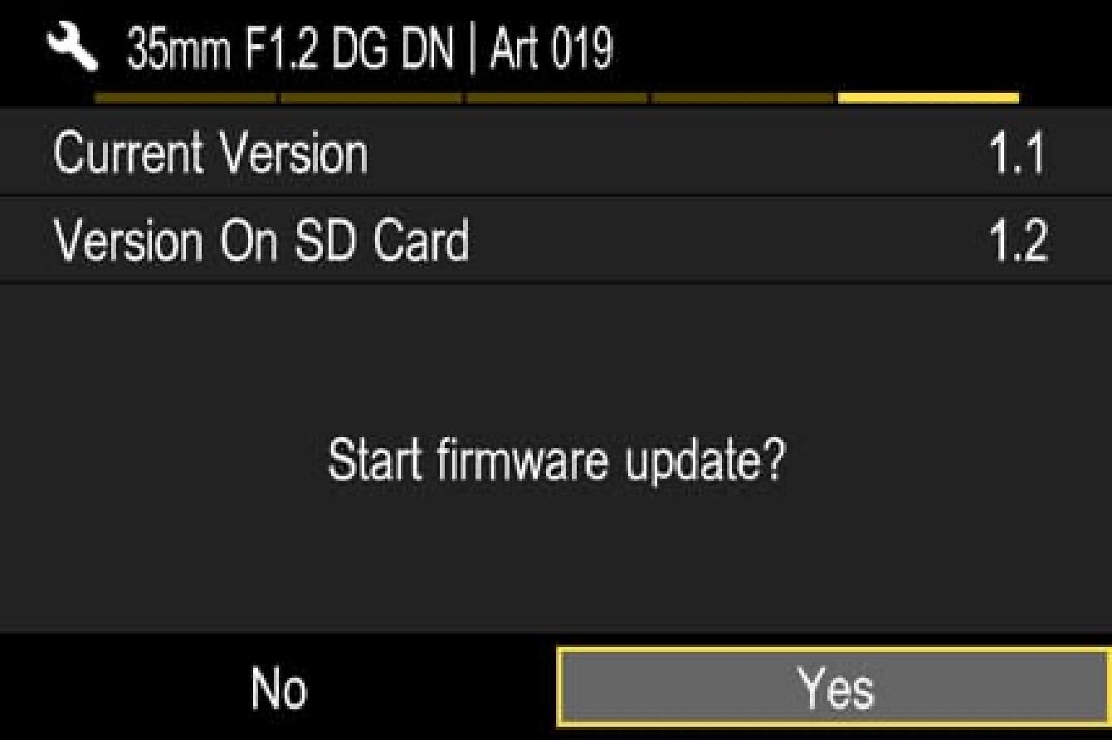The height and width of the screenshot is (740, 1112).
Task: Click the 1.2 SD card version value
Action: click(1020, 241)
